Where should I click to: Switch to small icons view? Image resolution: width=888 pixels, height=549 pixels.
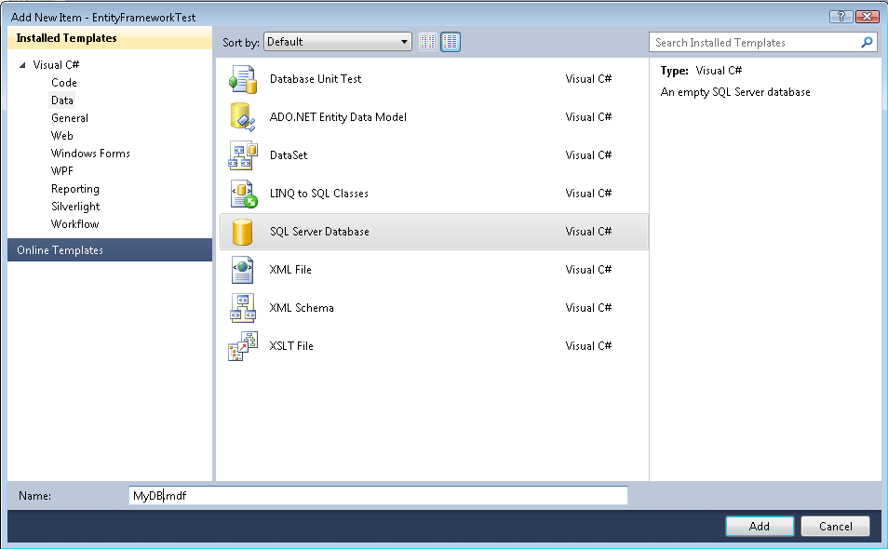pyautogui.click(x=428, y=42)
